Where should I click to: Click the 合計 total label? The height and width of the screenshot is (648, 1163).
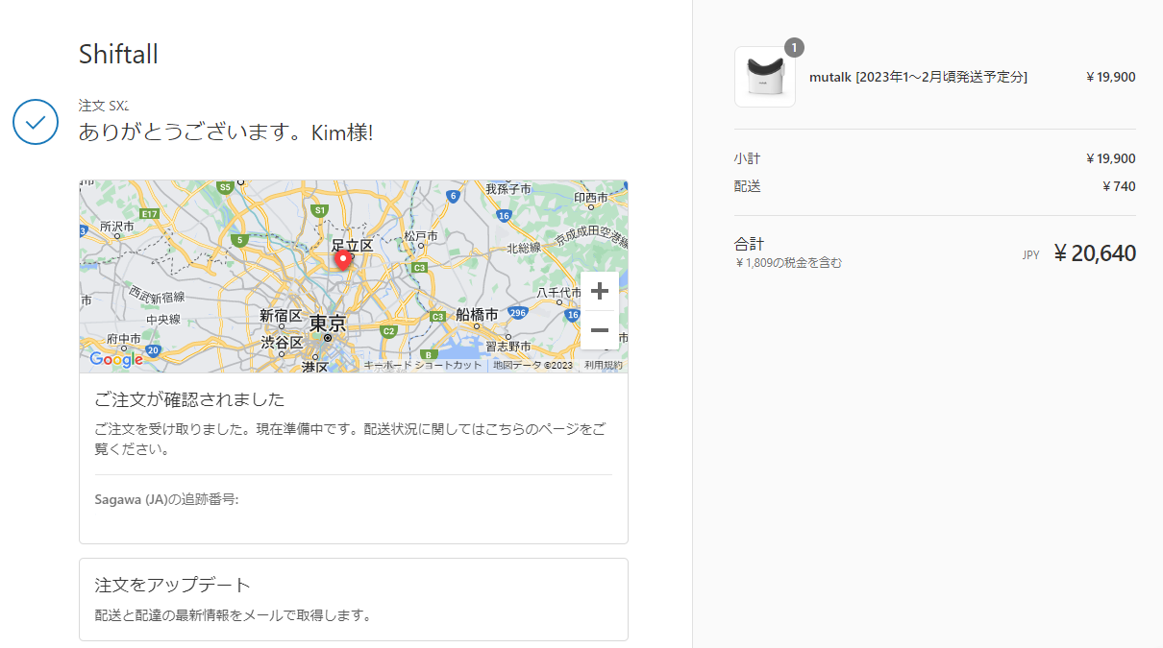tap(749, 244)
